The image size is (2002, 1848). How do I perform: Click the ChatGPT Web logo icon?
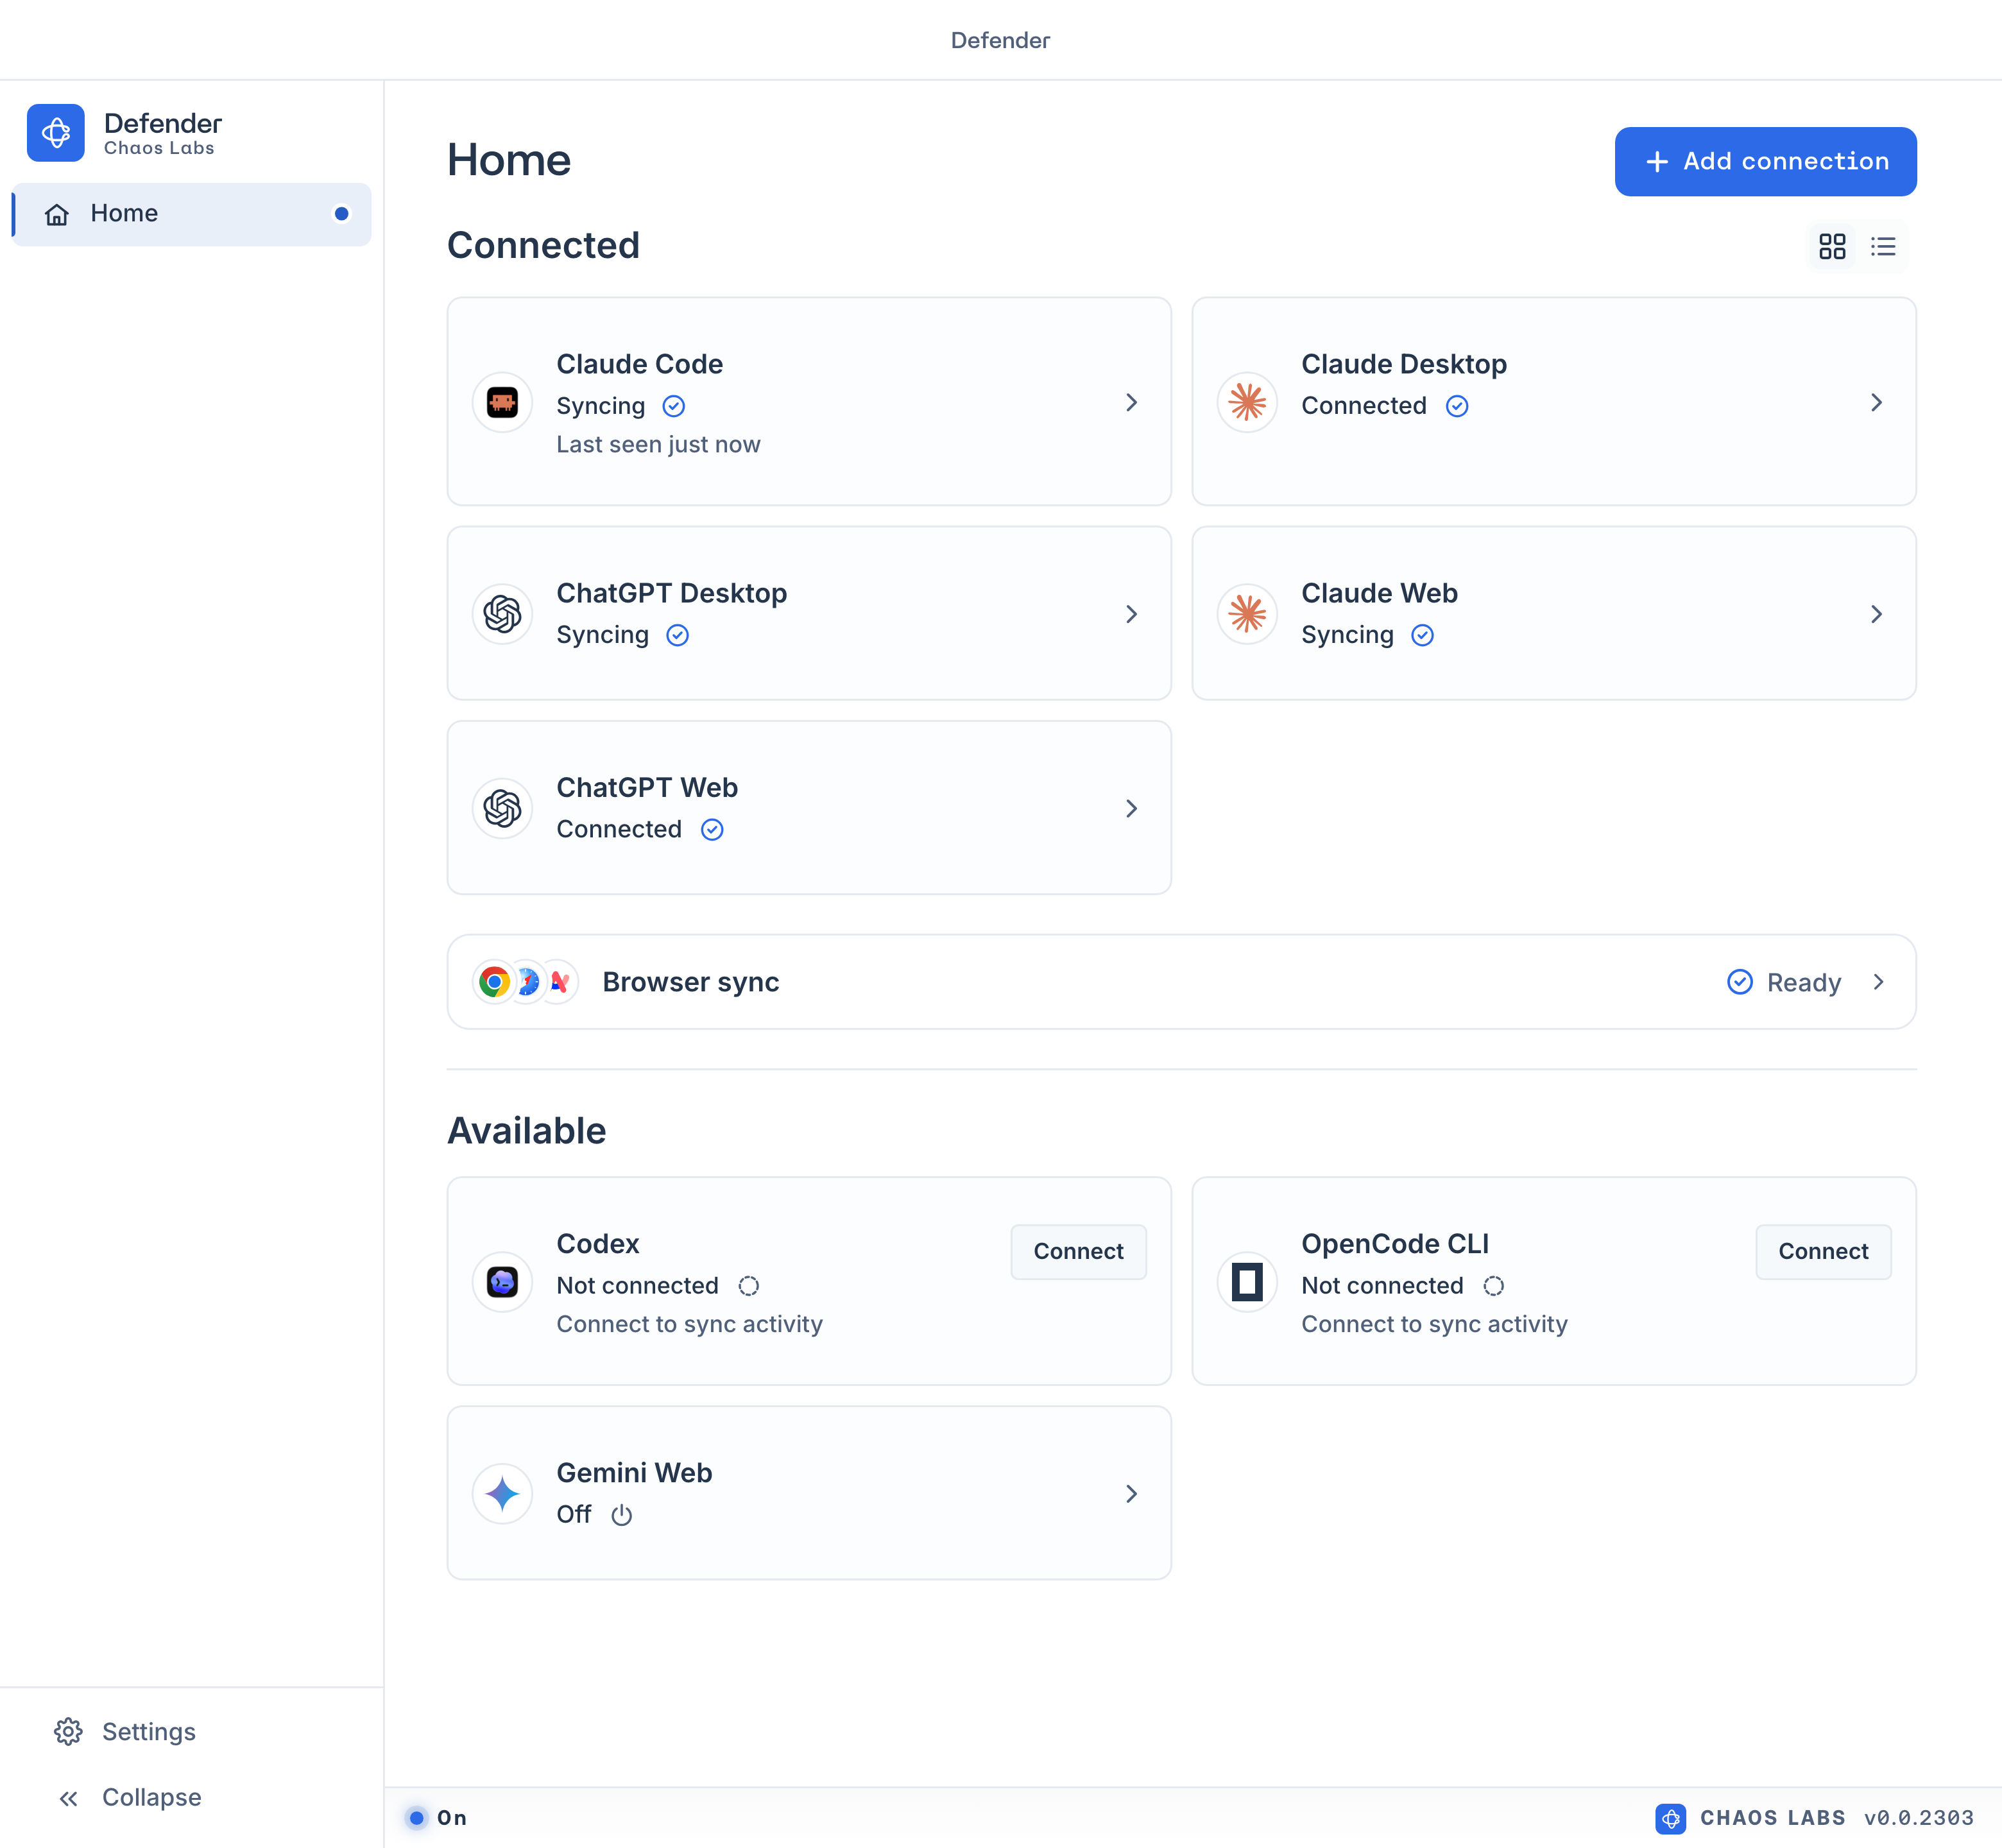click(x=502, y=808)
